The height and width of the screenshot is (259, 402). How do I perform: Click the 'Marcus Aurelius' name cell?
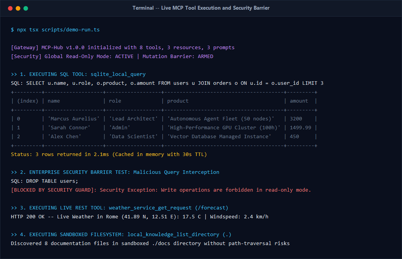[73, 118]
